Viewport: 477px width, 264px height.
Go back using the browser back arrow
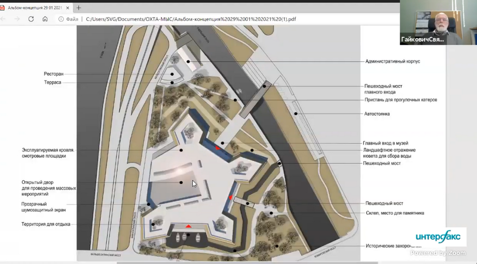click(5, 19)
